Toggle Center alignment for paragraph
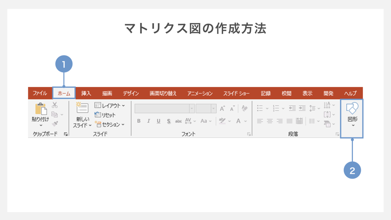The height and width of the screenshot is (220, 391). pyautogui.click(x=270, y=121)
